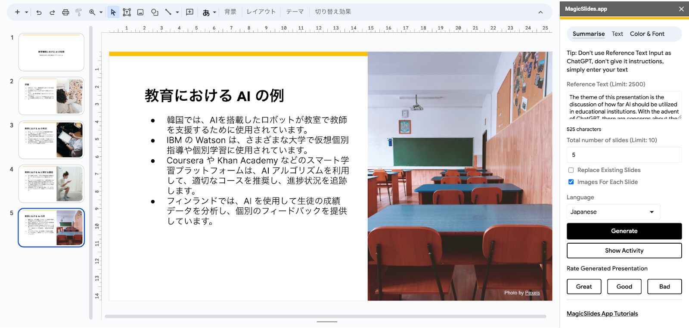This screenshot has width=689, height=328.
Task: Click the insert shape icon
Action: click(155, 12)
